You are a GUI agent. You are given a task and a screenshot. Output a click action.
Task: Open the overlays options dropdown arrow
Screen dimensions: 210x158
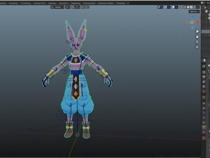click(176, 7)
